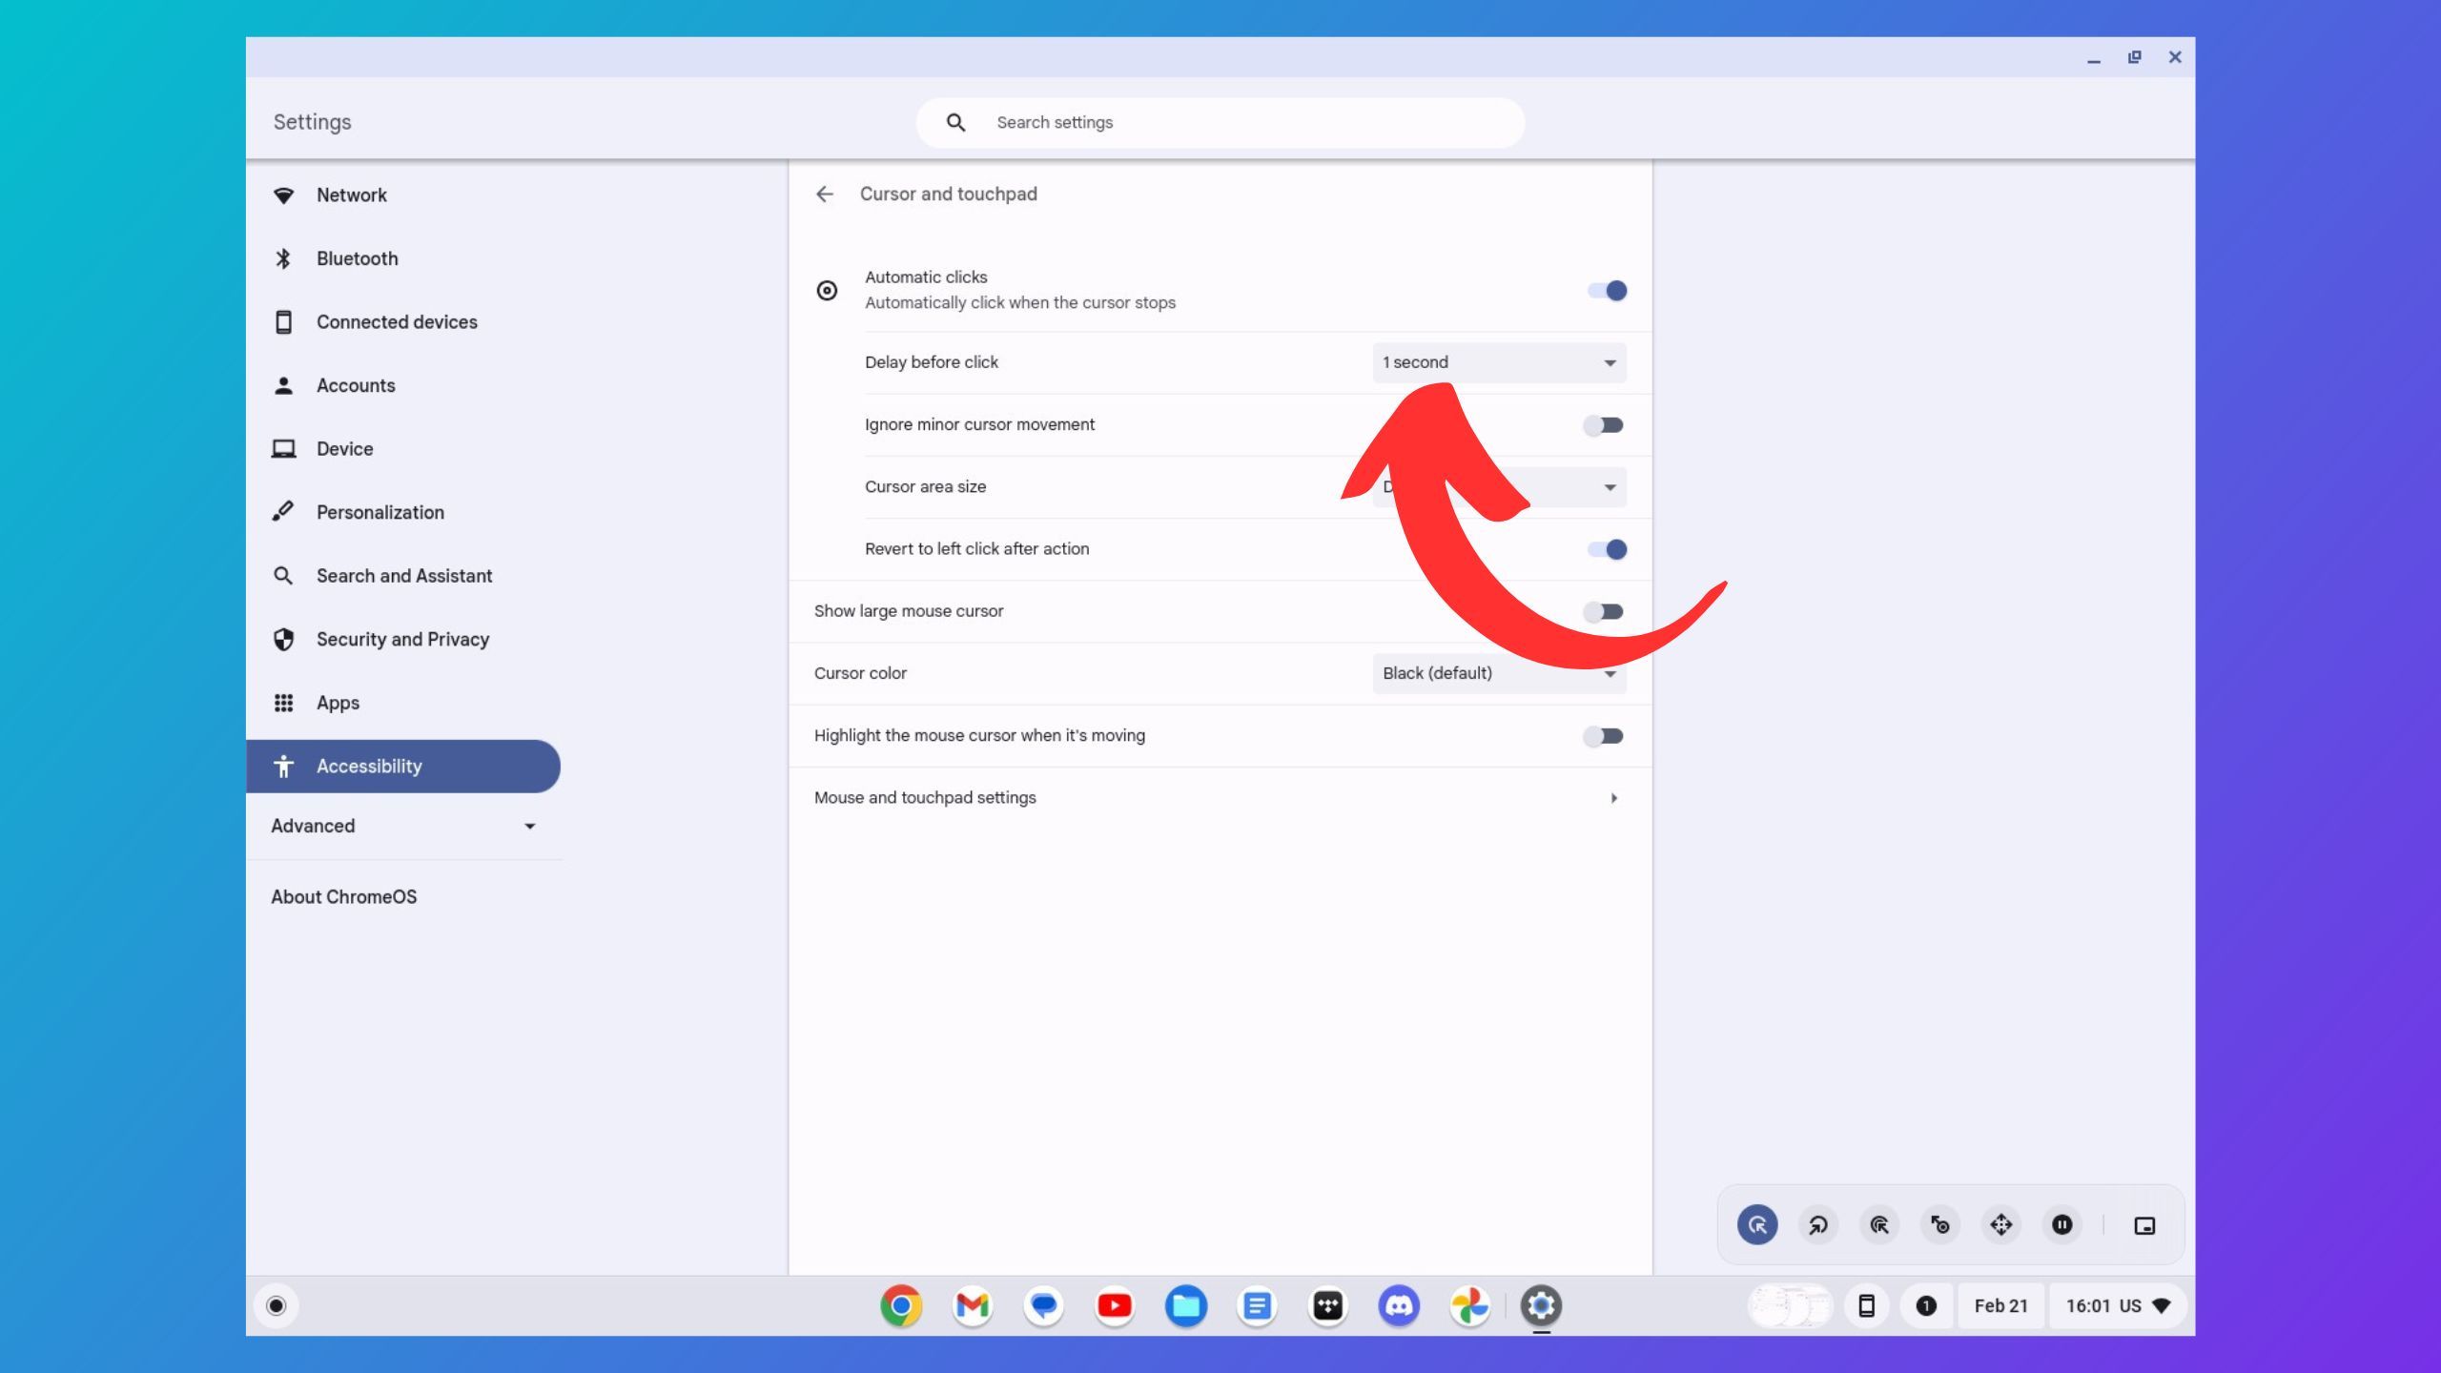Click the Search settings field
The width and height of the screenshot is (2441, 1373).
1219,122
